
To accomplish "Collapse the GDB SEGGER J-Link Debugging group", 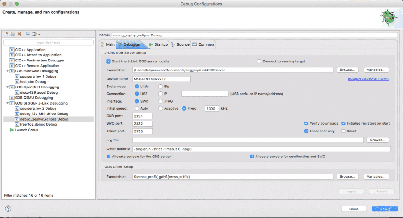I will (8, 103).
